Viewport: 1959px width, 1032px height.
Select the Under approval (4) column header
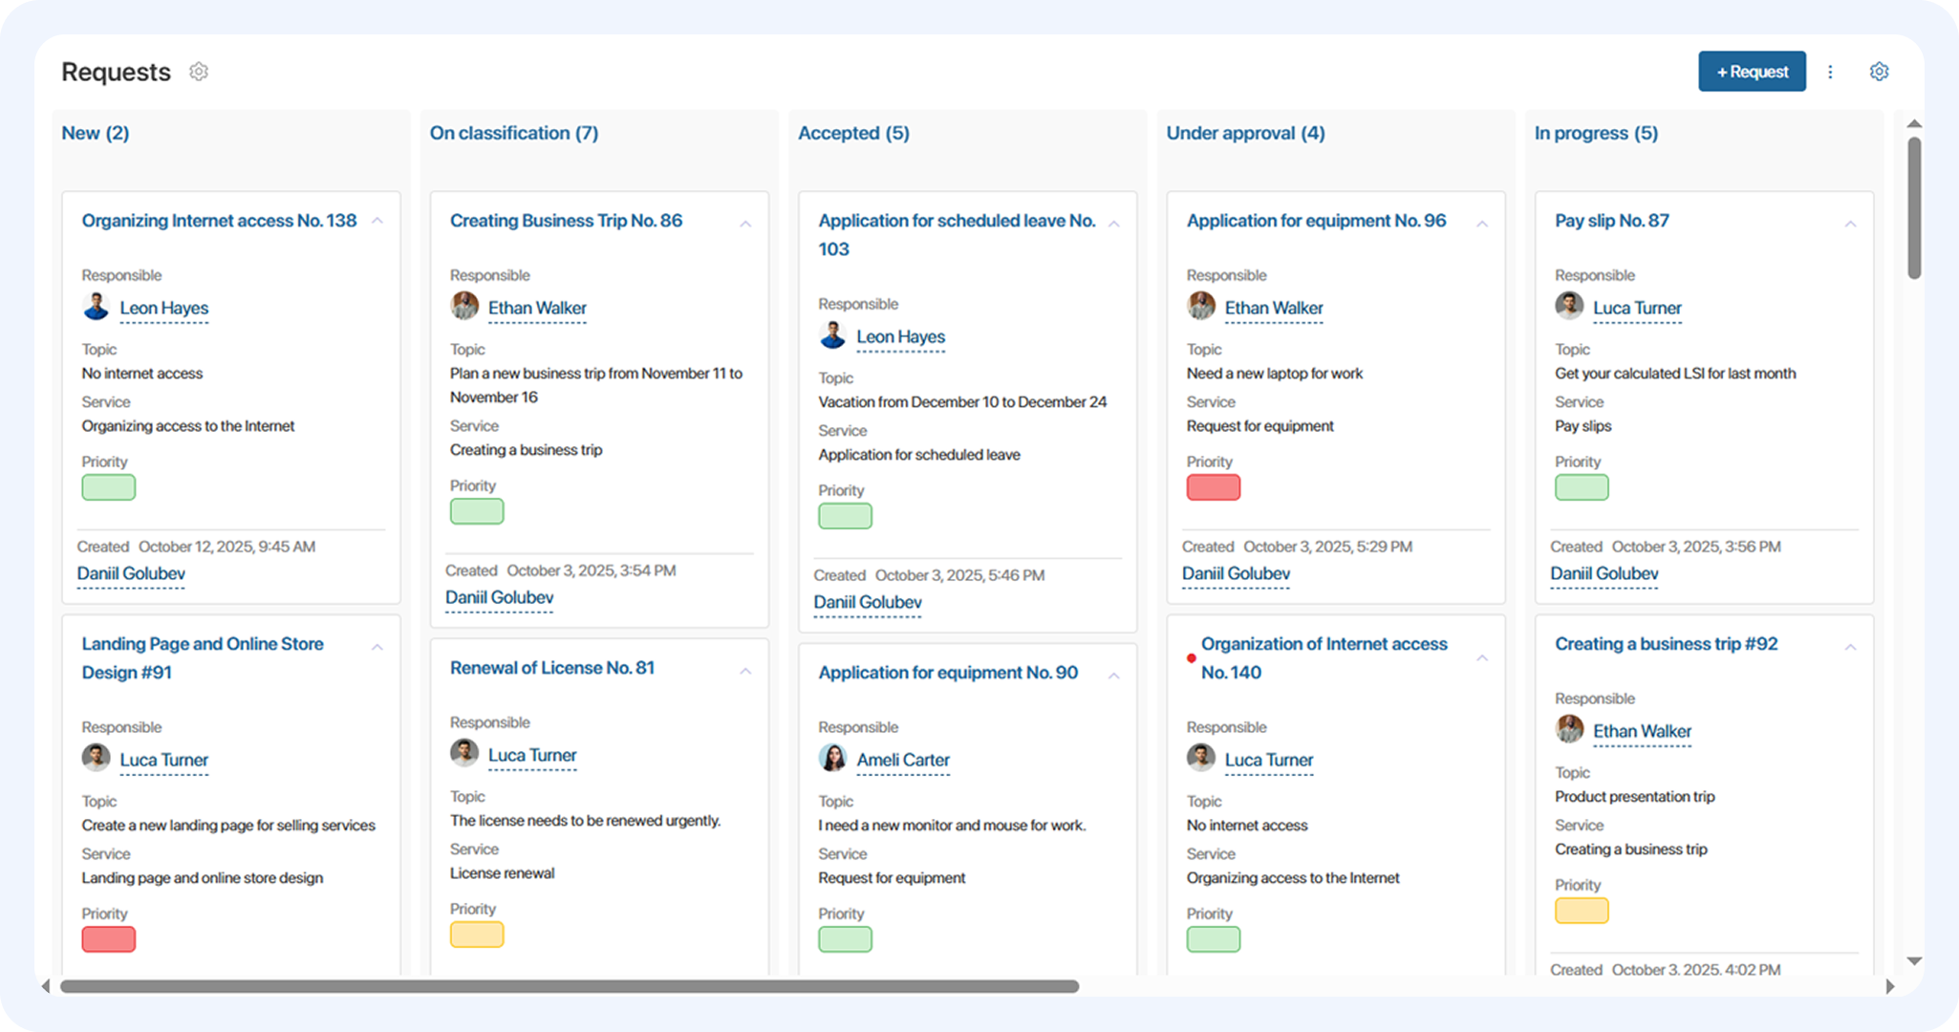[x=1245, y=133]
